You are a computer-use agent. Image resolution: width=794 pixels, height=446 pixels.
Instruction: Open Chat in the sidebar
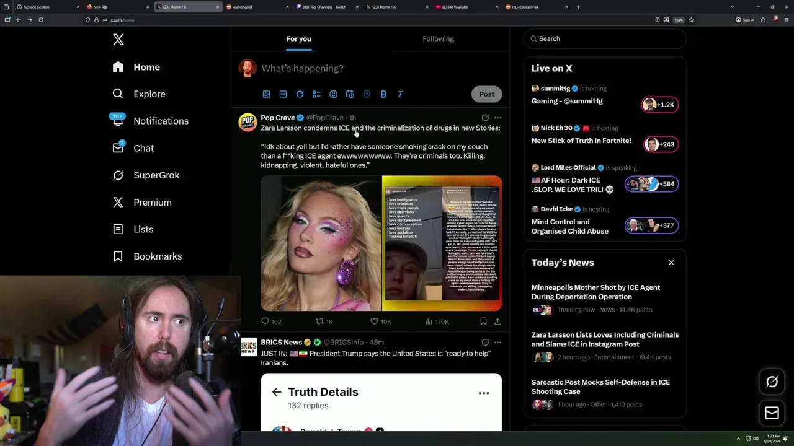[x=133, y=148]
